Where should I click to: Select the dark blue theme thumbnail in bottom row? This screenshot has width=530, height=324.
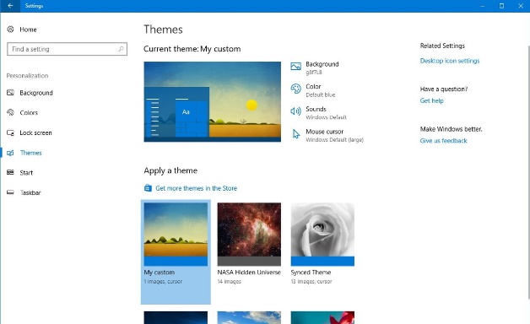(176, 317)
